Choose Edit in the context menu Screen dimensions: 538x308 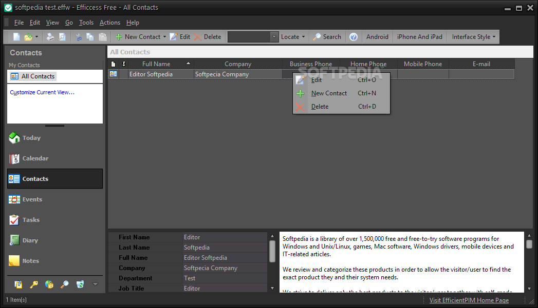click(341, 80)
